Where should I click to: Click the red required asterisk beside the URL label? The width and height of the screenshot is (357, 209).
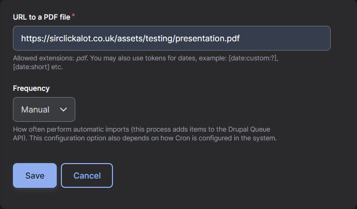73,15
